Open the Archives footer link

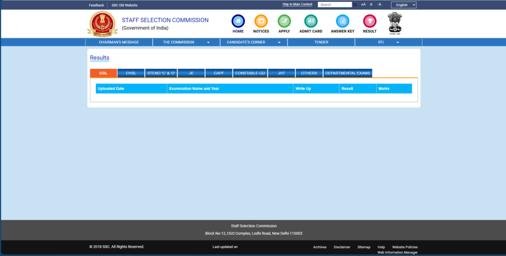point(320,247)
